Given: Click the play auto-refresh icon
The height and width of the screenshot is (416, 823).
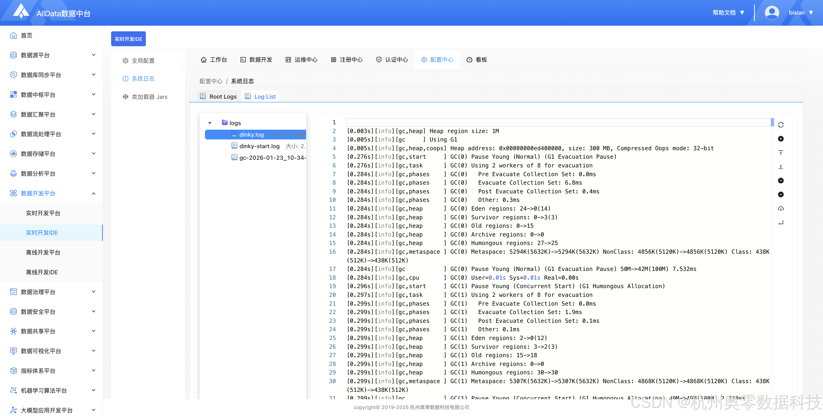Looking at the screenshot, I should pos(781,139).
